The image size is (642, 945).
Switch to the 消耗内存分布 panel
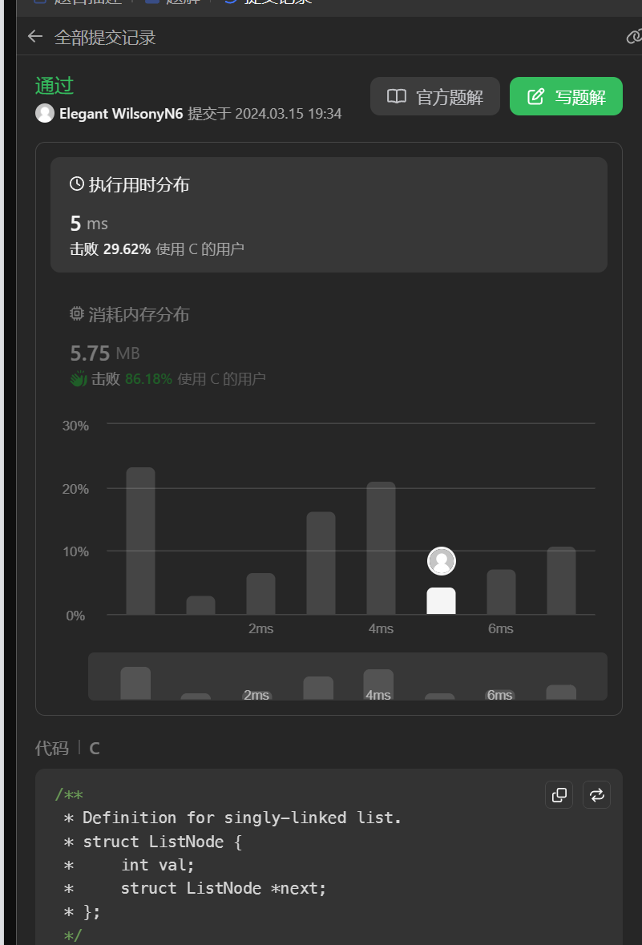(x=329, y=346)
